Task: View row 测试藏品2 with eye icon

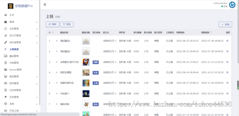Action: pos(227,51)
